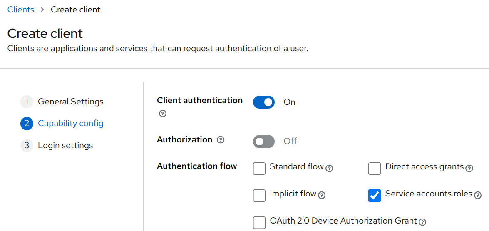The image size is (489, 231).
Task: Enable the Authorization toggle
Action: point(263,141)
